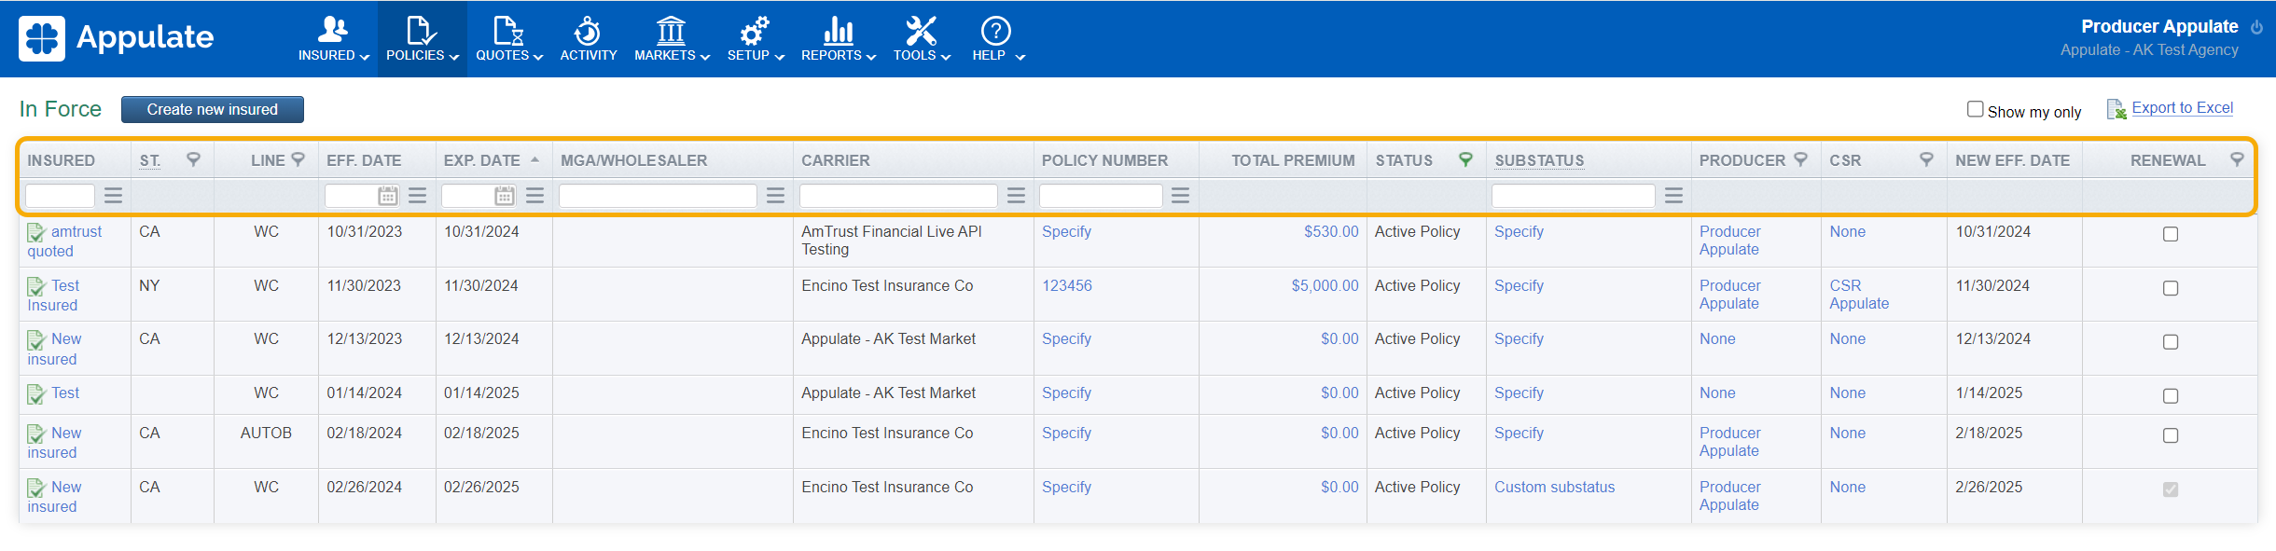Open the Policy Number filter options menu
This screenshot has height=551, width=2276.
pos(1180,196)
